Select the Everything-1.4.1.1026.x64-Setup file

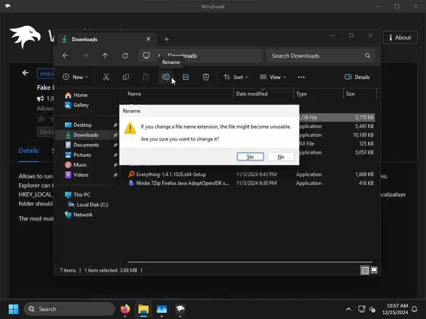coord(171,174)
